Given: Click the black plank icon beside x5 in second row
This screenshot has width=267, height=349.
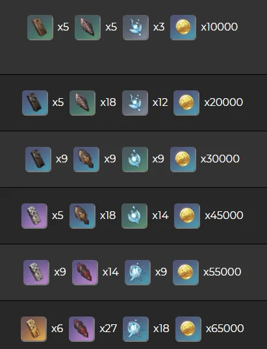Looking at the screenshot, I should 35,103.
